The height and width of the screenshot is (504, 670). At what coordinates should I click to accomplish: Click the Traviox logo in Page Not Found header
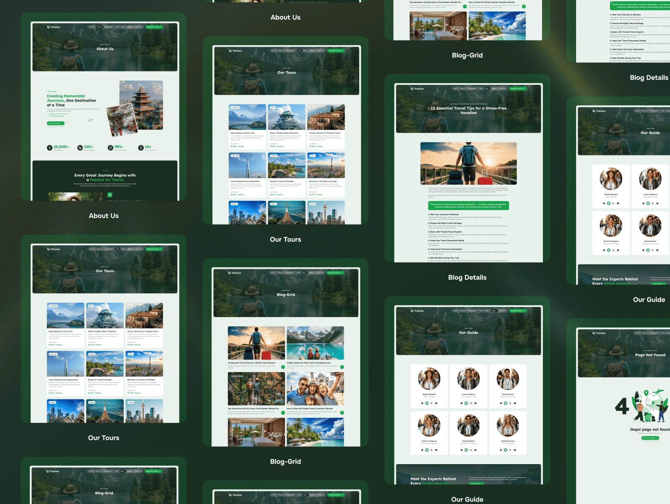[x=599, y=333]
